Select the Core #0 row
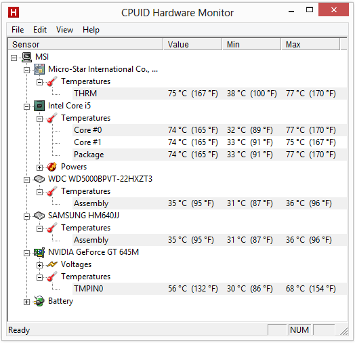Image resolution: width=355 pixels, height=343 pixels. click(x=209, y=130)
